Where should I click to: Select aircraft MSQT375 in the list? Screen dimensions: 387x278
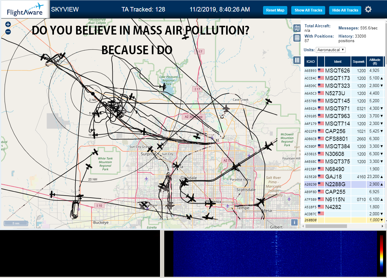click(338, 162)
